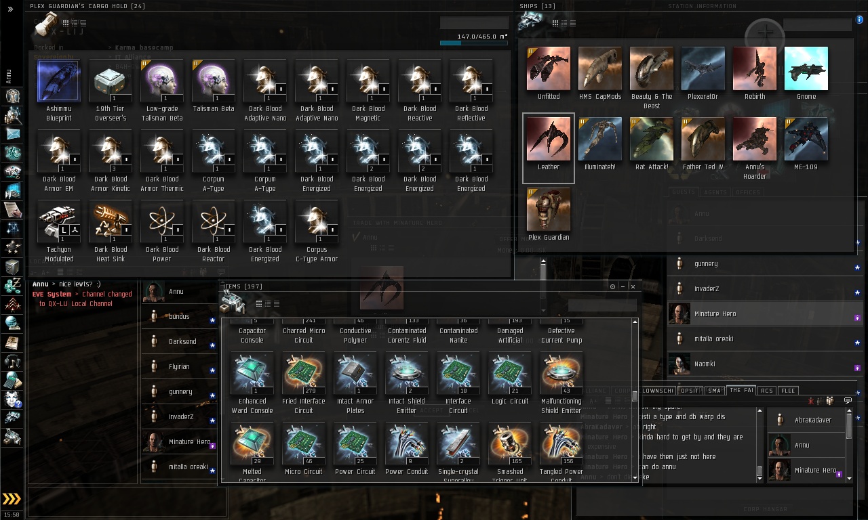Open the FLEE chat channel tab
This screenshot has height=520, width=868.
point(788,391)
